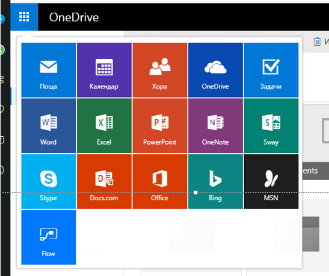The width and height of the screenshot is (329, 276).
Task: Open the Bing tile
Action: [x=215, y=181]
